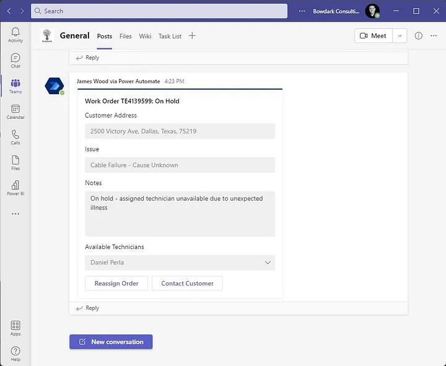The image size is (446, 366).
Task: Click the Contact Customer button
Action: point(187,283)
